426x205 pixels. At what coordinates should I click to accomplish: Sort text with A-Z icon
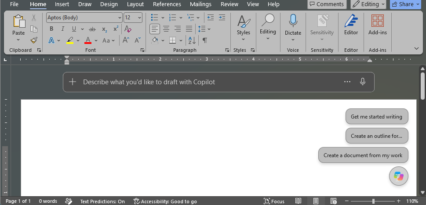point(192,40)
